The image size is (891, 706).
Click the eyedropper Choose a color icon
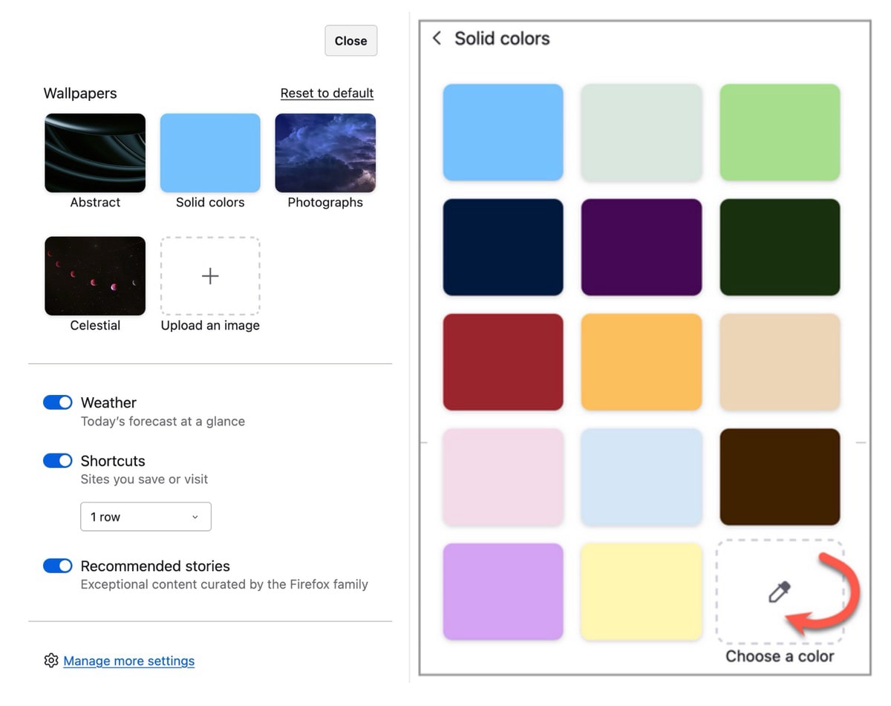(779, 592)
